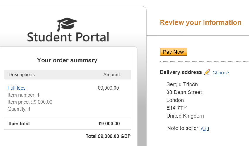This screenshot has width=249, height=146.
Task: Click the 38 Dean Street address line
Action: [184, 93]
